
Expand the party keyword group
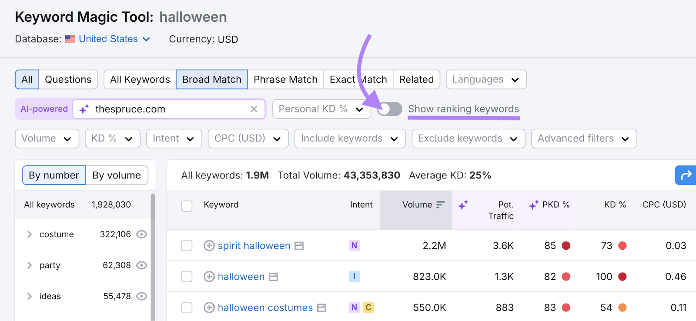click(30, 265)
